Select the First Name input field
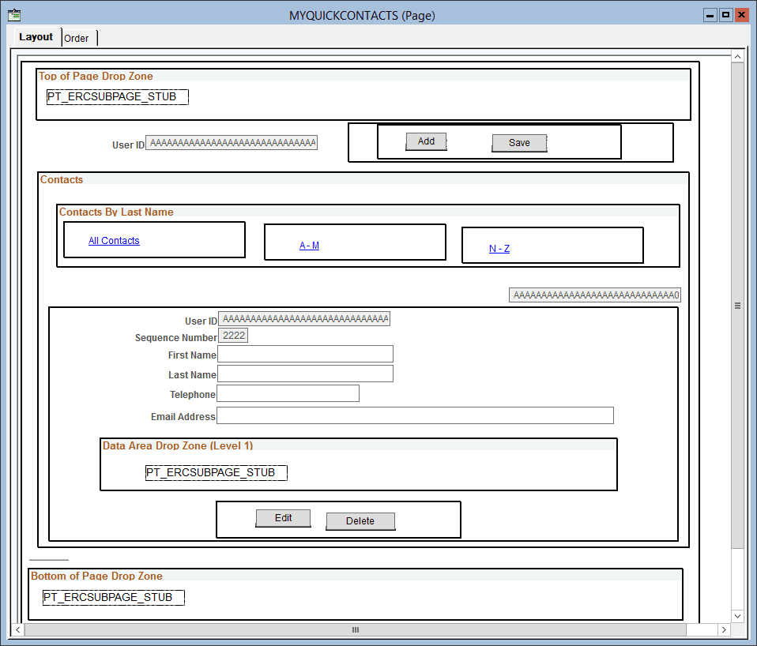This screenshot has height=646, width=757. (305, 353)
